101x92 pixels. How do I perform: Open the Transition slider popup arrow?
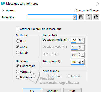point(83,62)
